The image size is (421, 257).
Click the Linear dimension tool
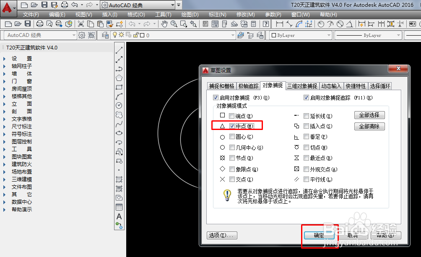click(x=280, y=24)
